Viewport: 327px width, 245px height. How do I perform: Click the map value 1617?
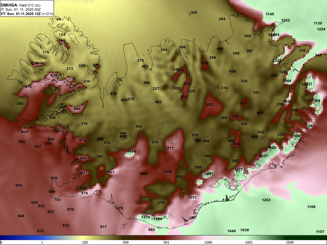[263, 156]
